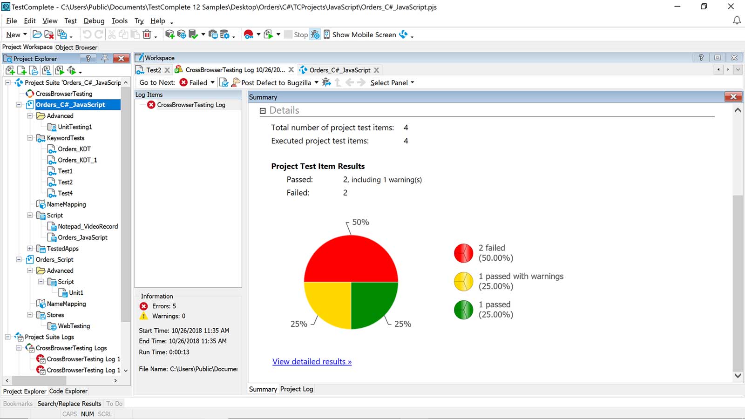Viewport: 745px width, 419px height.
Task: Collapse the Details section in Summary
Action: pyautogui.click(x=262, y=110)
